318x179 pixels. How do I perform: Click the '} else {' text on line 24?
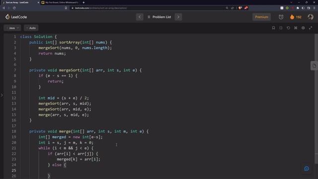coord(57,165)
